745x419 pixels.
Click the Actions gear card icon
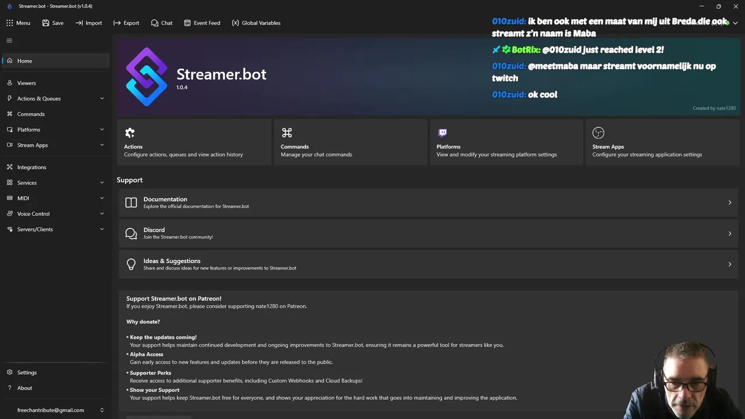click(x=130, y=133)
